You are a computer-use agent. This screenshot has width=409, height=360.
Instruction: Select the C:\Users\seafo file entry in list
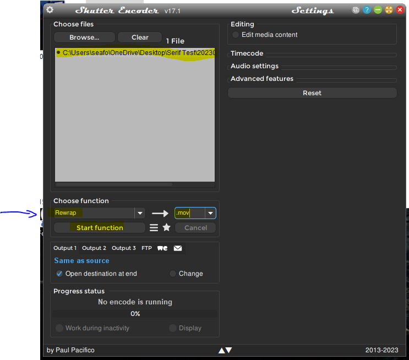[135, 53]
